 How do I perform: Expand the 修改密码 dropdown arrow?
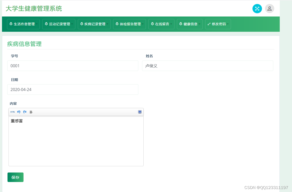(228, 24)
